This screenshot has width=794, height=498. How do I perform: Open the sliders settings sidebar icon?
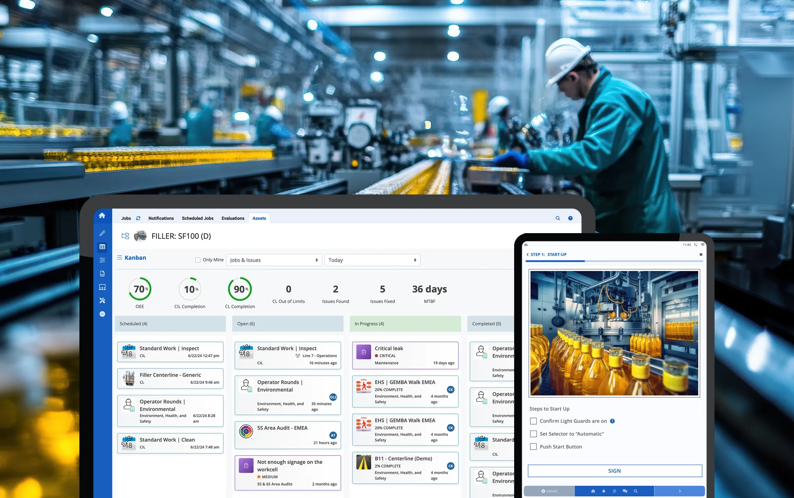pos(102,260)
